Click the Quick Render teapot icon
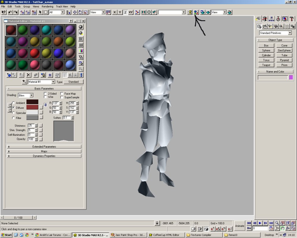Viewport: 297px width, 238px height. (208, 12)
